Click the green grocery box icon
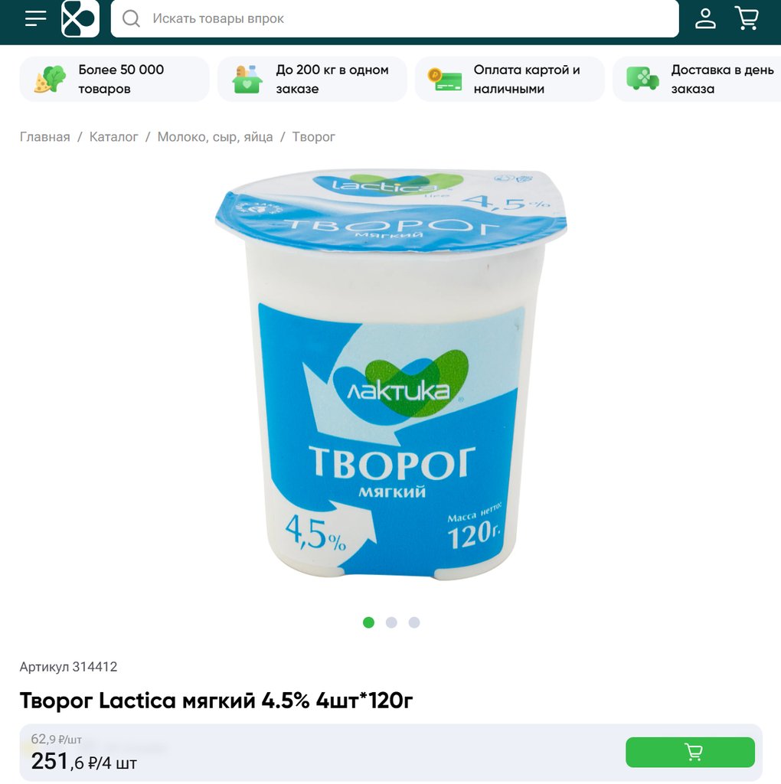This screenshot has width=781, height=784. click(247, 80)
